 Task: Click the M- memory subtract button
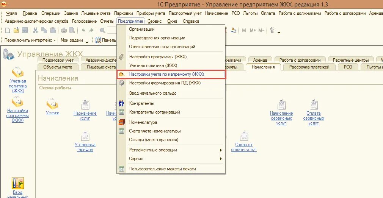pos(261,31)
